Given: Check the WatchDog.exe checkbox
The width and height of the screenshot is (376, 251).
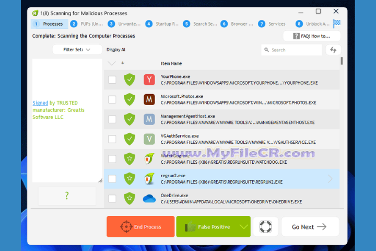Looking at the screenshot, I should click(x=112, y=159).
